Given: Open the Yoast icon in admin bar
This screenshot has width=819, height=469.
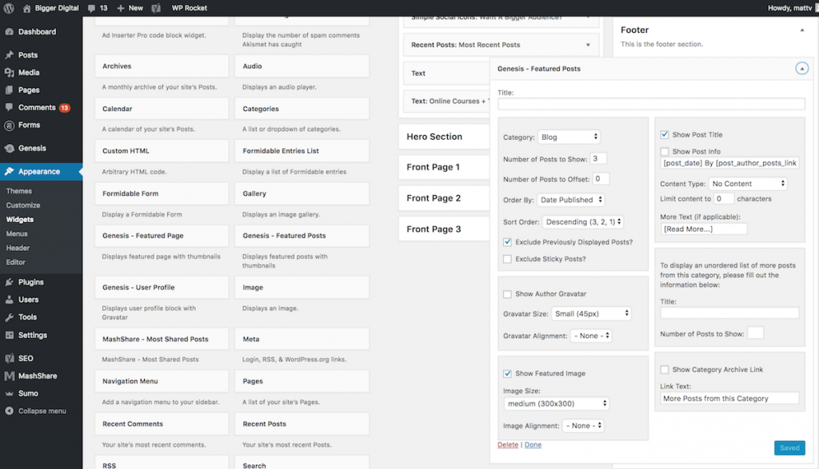Looking at the screenshot, I should pyautogui.click(x=156, y=8).
